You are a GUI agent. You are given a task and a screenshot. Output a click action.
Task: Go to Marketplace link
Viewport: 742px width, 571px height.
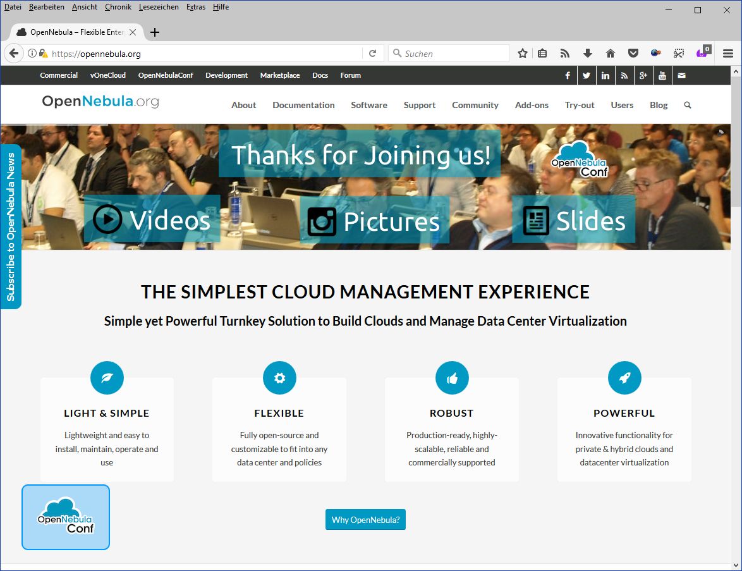pyautogui.click(x=280, y=75)
